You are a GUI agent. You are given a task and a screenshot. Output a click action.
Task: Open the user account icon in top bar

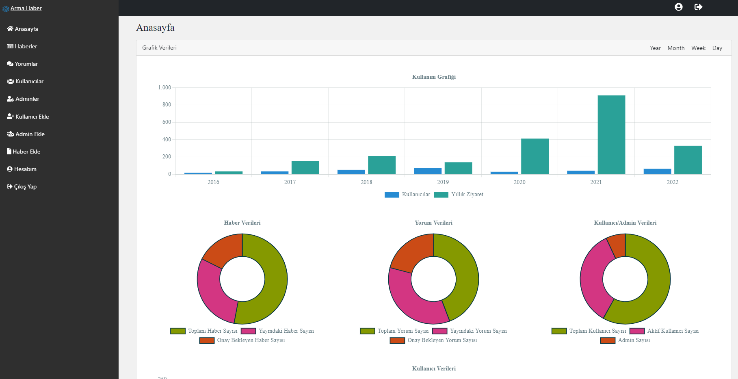click(679, 7)
